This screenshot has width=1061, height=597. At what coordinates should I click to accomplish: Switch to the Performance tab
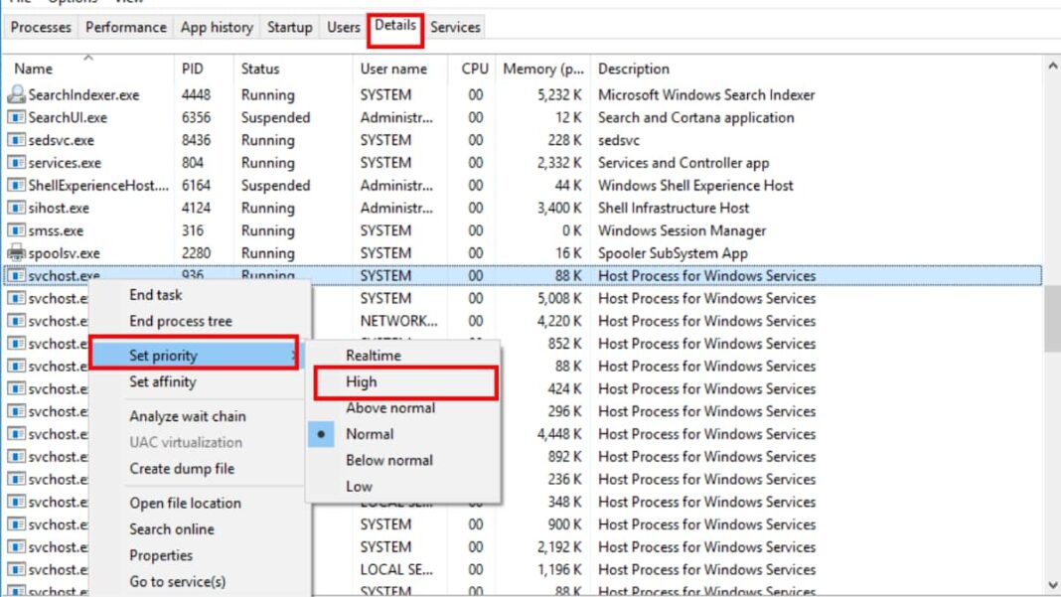point(125,27)
